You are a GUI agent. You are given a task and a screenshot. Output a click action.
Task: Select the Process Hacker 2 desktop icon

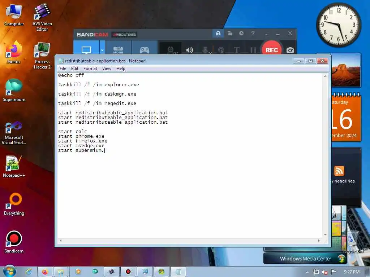[x=42, y=56]
